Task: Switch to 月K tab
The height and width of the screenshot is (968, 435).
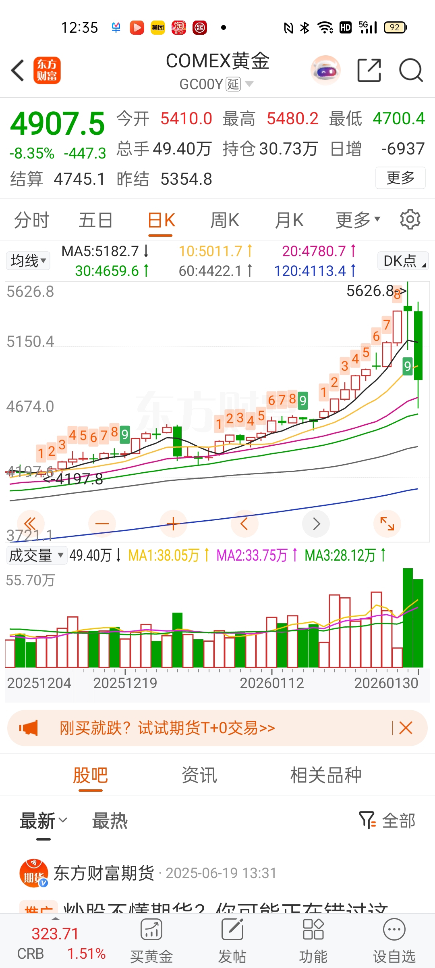Action: tap(289, 220)
